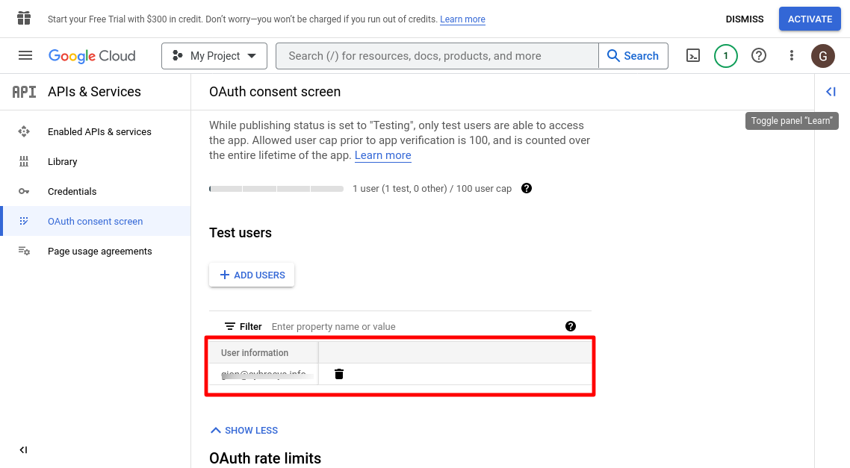Click the user cap help icon
Image resolution: width=850 pixels, height=468 pixels.
pos(527,188)
